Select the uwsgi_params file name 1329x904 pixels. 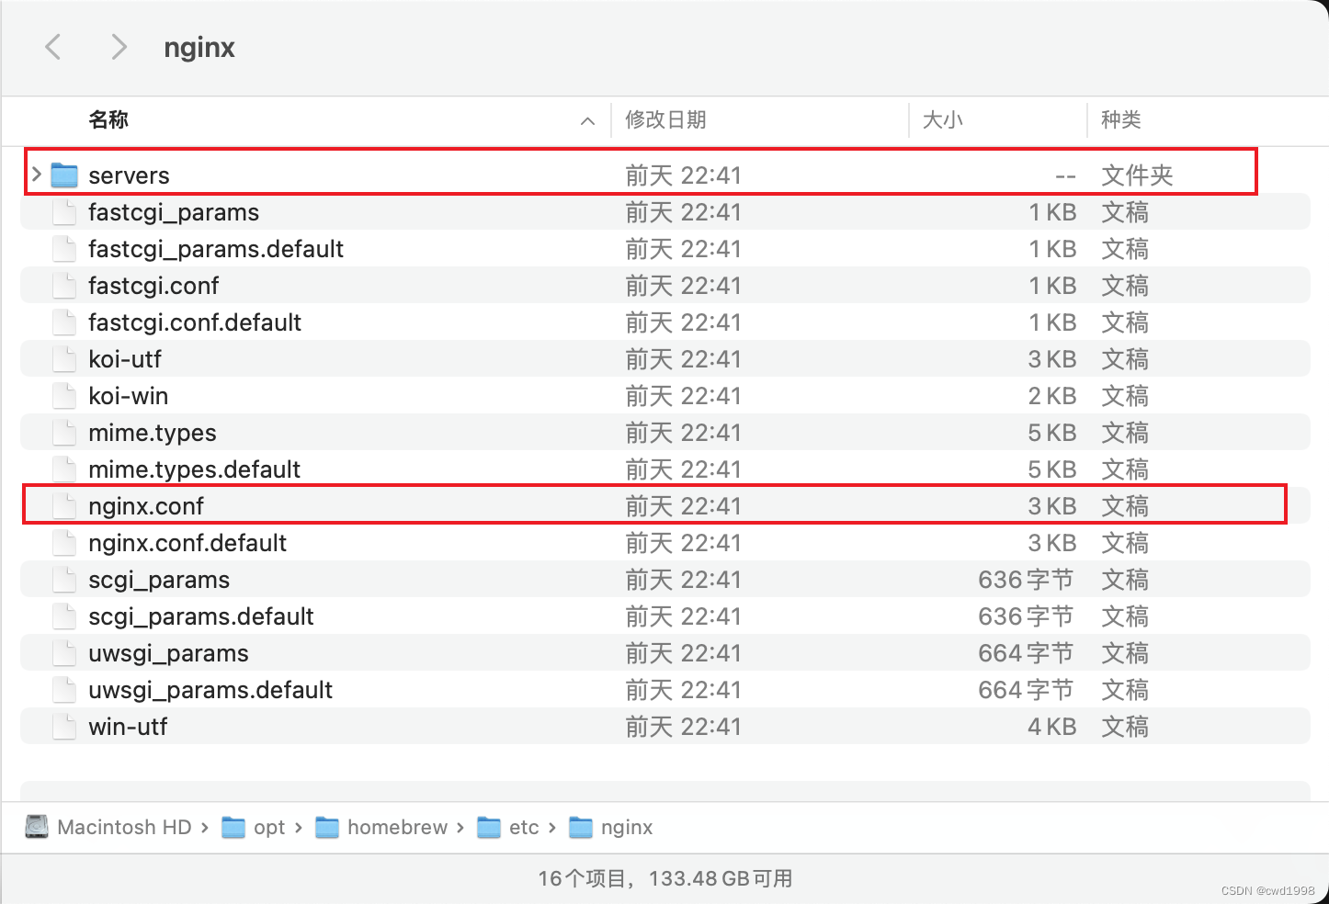168,653
